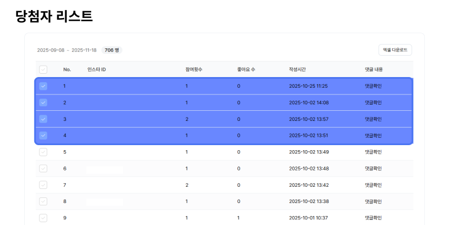This screenshot has height=225, width=450.
Task: Click the 좋아요 수 column header
Action: [246, 70]
